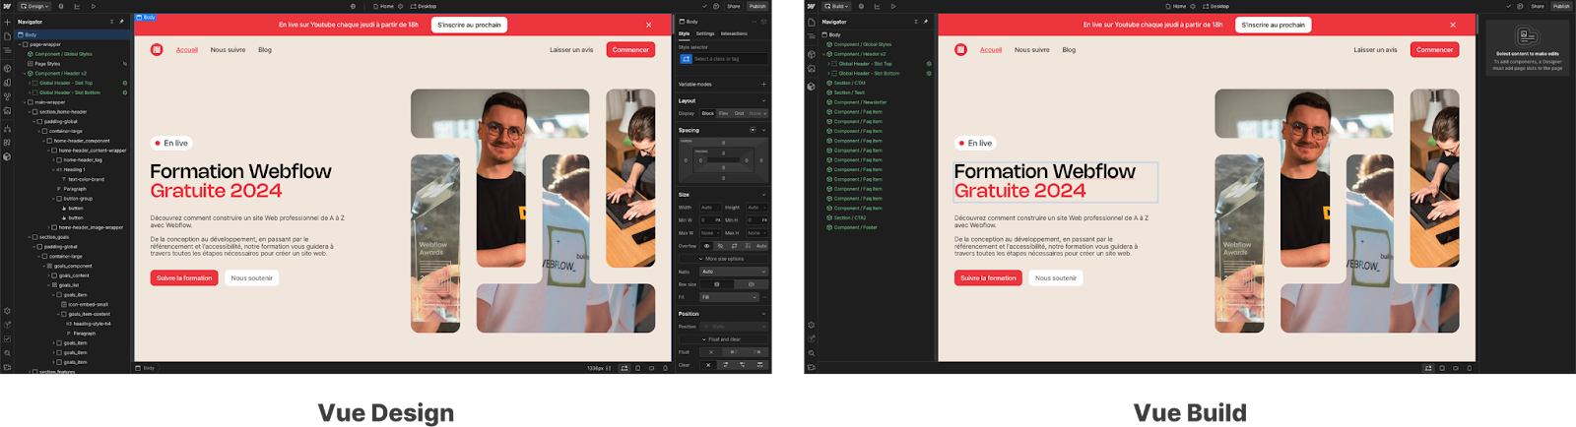Image resolution: width=1576 pixels, height=427 pixels.
Task: Expand Float and clear options
Action: click(x=722, y=339)
